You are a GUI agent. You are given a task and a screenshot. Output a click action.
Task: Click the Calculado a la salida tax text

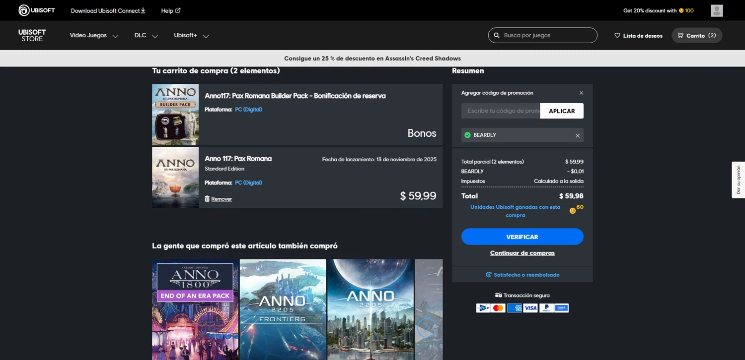559,181
